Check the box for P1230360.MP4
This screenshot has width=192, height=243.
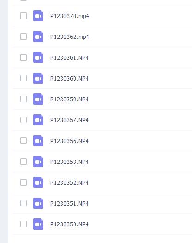click(24, 78)
